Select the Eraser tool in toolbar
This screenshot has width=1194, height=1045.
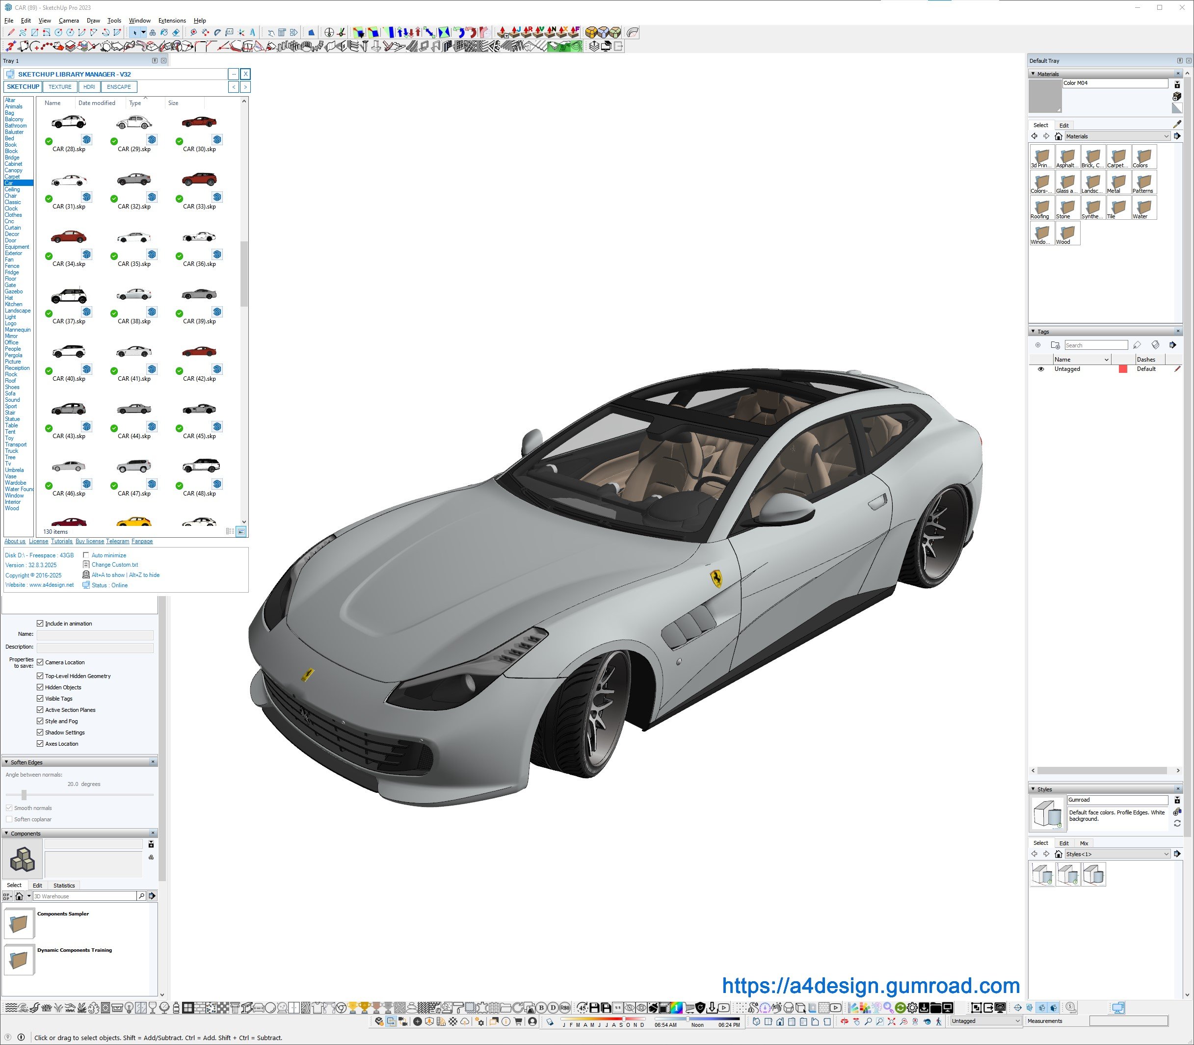(x=176, y=33)
